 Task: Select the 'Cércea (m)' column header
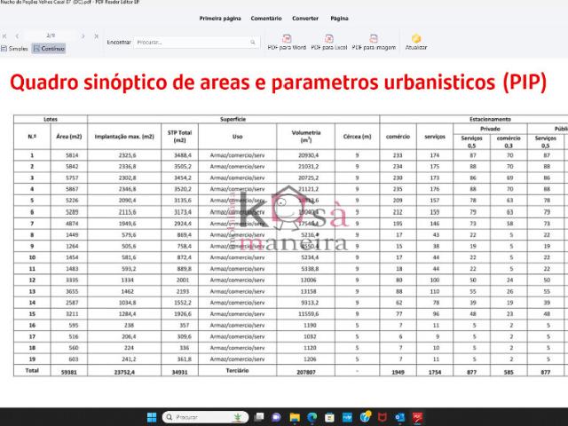357,137
